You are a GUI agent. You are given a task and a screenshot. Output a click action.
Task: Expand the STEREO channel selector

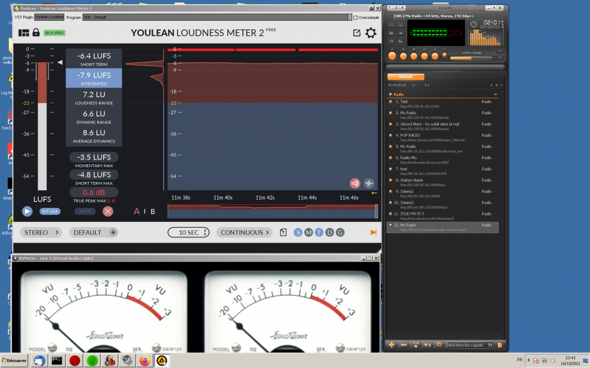(41, 233)
